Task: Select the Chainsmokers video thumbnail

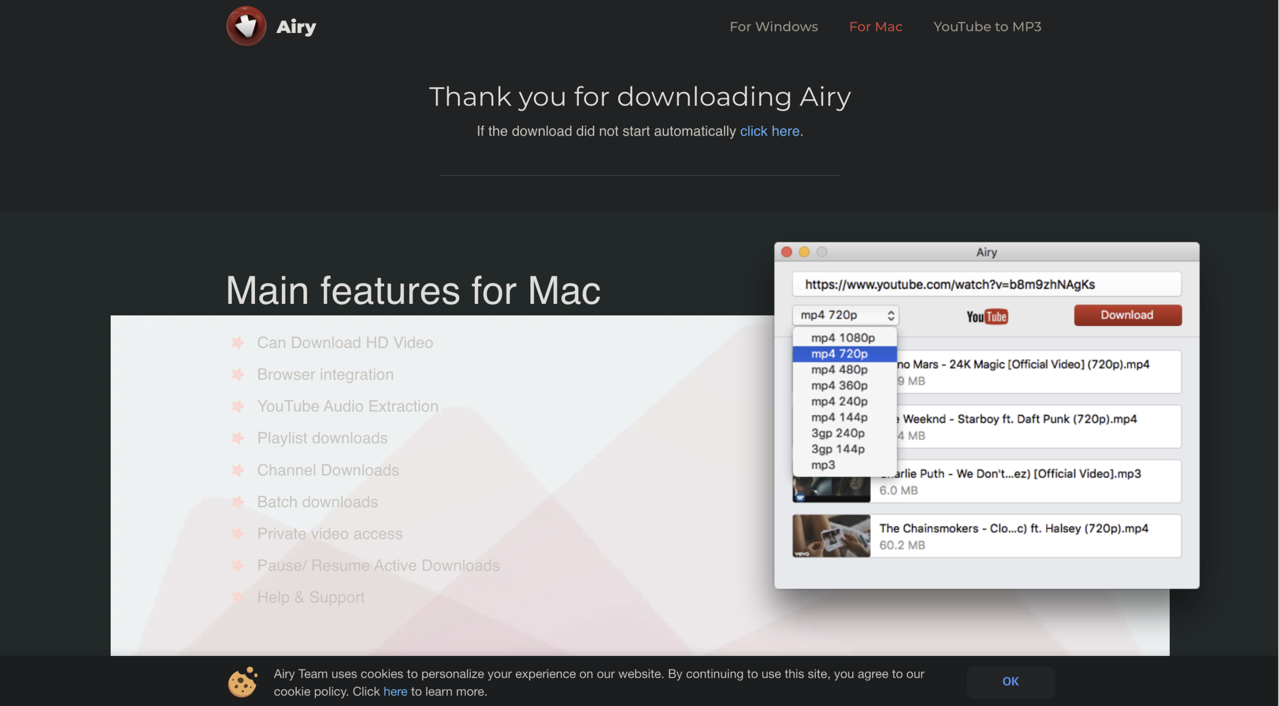Action: click(831, 536)
